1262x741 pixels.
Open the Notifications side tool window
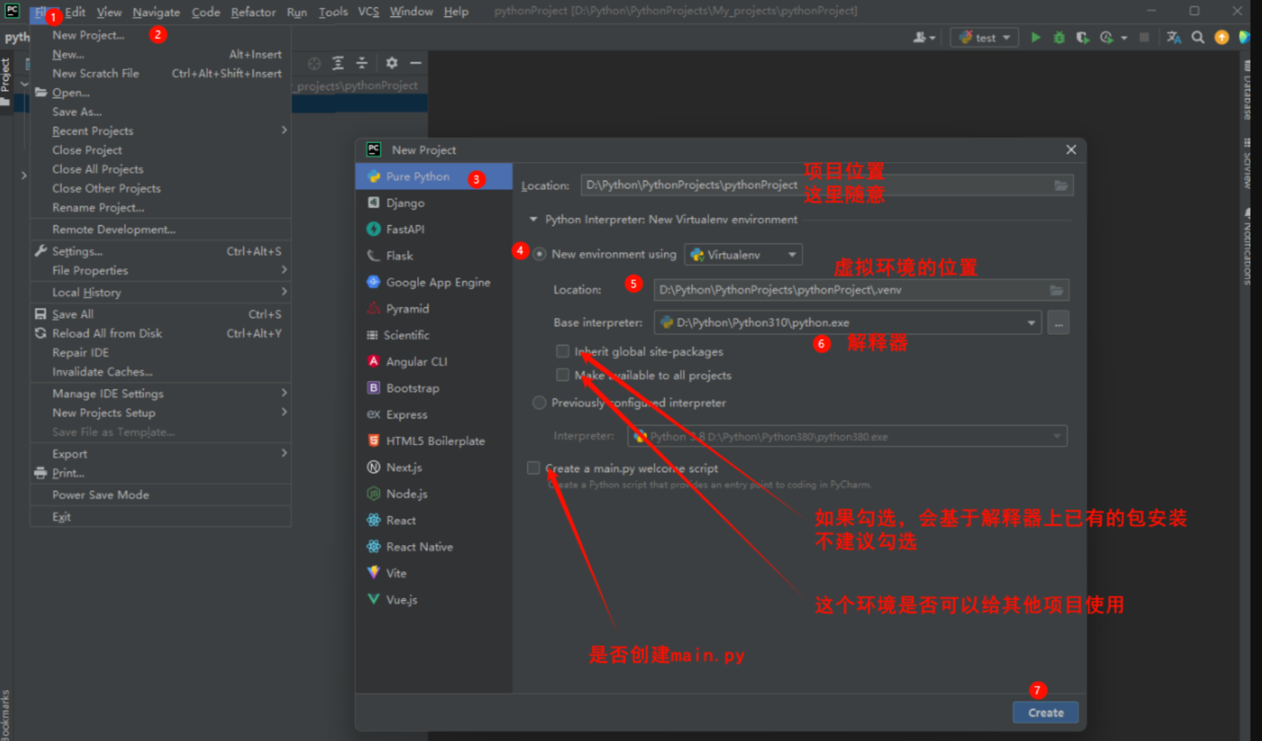pos(1247,248)
